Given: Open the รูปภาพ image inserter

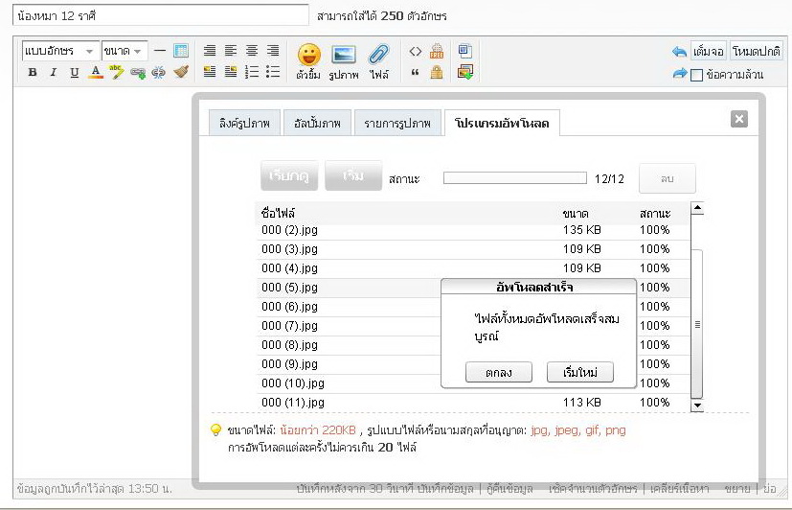Looking at the screenshot, I should (x=344, y=61).
